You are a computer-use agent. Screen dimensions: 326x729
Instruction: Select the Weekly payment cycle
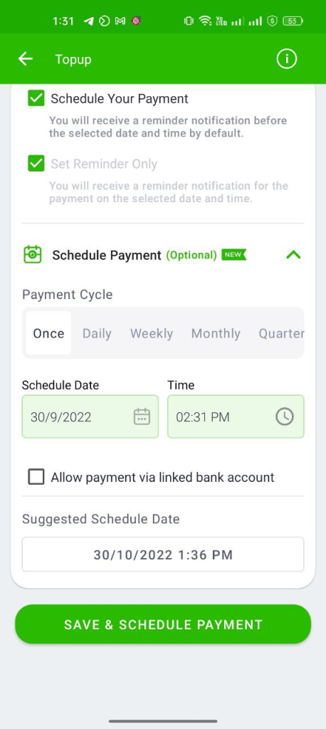pyautogui.click(x=152, y=333)
